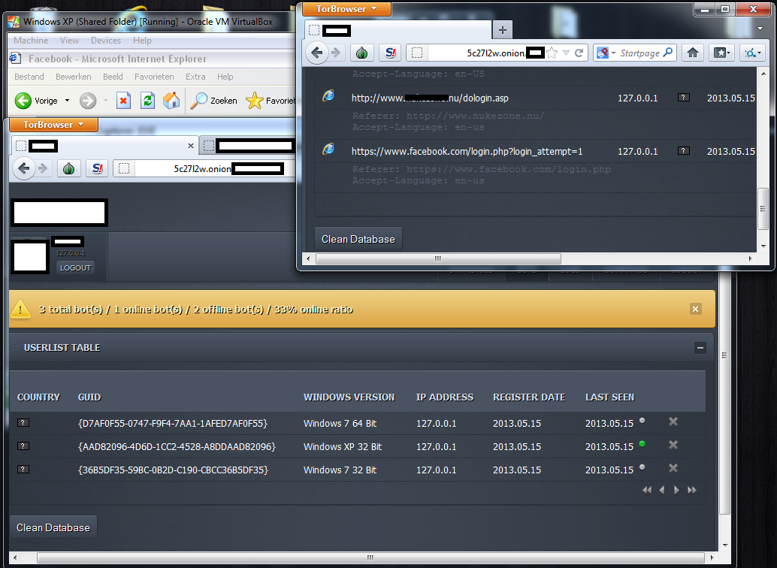Go to first page of userlist table

click(x=647, y=490)
